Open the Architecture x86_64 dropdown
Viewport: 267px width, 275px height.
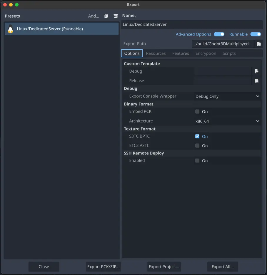(227, 121)
